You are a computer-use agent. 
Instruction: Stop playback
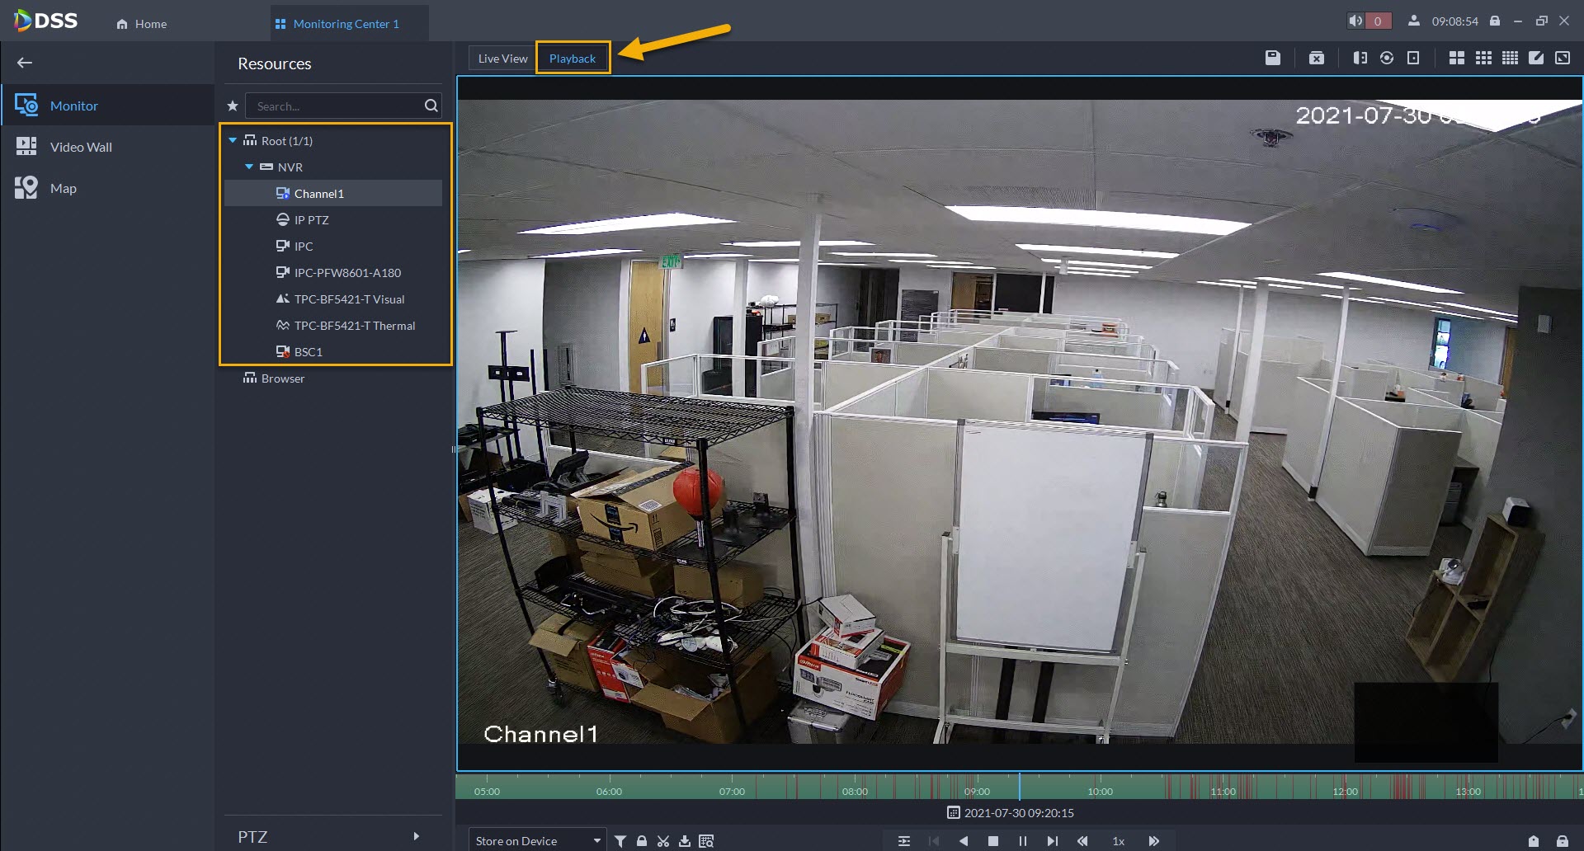pyautogui.click(x=993, y=841)
